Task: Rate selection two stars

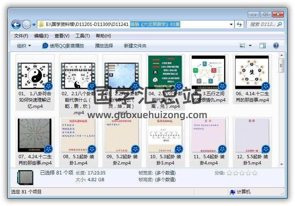Action: [x=236, y=173]
